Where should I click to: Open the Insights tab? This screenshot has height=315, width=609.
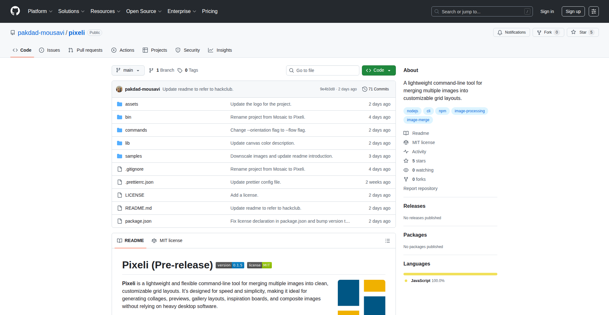[x=220, y=50]
